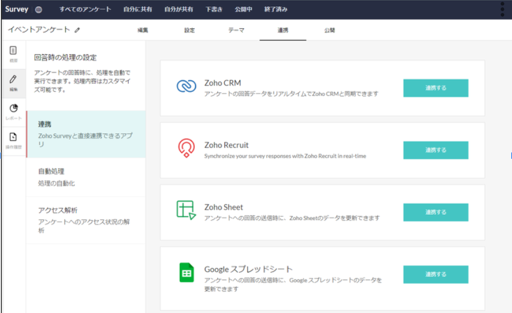The height and width of the screenshot is (313, 512).
Task: Go to すべてのアンケート in top menu
Action: point(86,9)
